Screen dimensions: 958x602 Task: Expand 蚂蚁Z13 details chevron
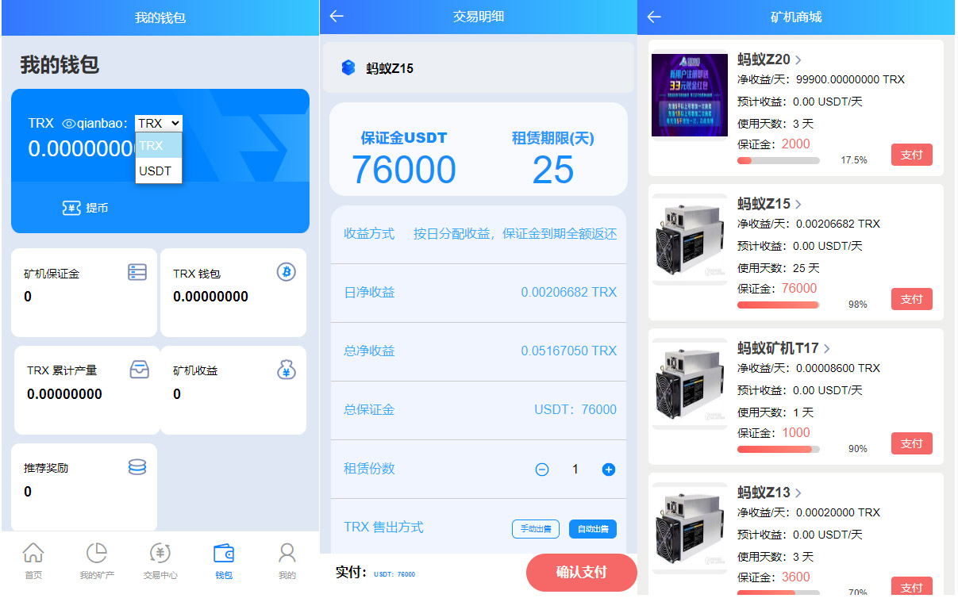click(x=798, y=493)
